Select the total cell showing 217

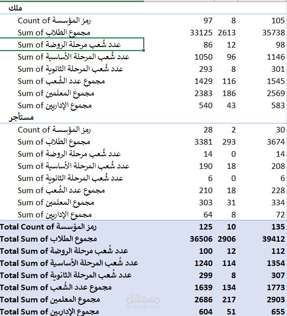(x=229, y=300)
